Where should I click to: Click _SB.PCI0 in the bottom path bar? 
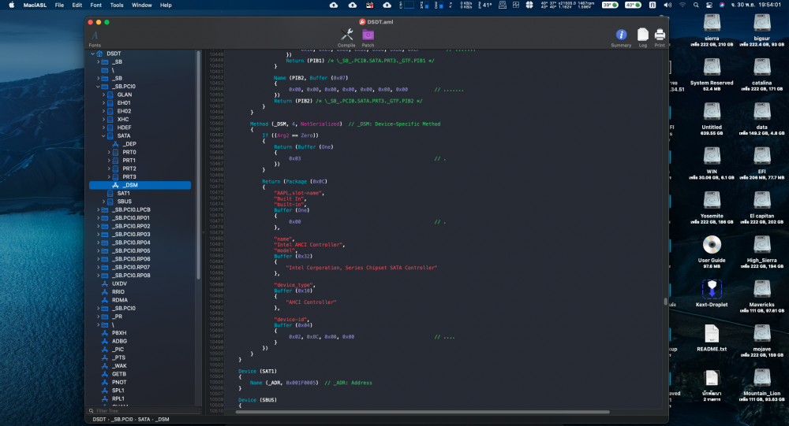[x=122, y=420]
